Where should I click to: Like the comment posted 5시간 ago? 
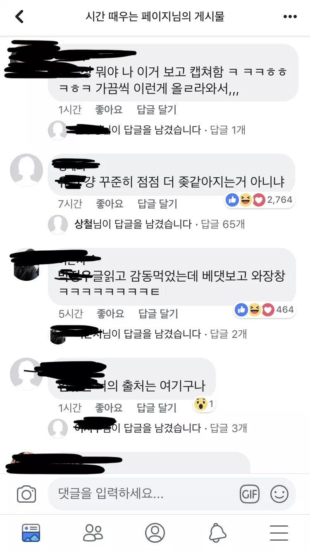coord(110,313)
